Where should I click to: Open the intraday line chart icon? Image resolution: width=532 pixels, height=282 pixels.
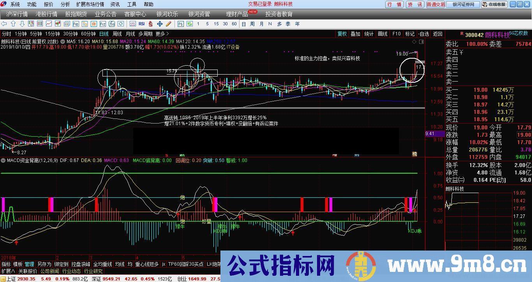(x=49, y=24)
